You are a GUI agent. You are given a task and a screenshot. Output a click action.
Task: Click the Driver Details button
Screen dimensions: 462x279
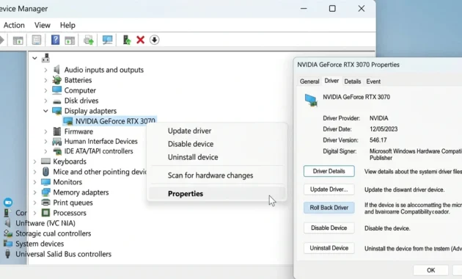coord(329,171)
